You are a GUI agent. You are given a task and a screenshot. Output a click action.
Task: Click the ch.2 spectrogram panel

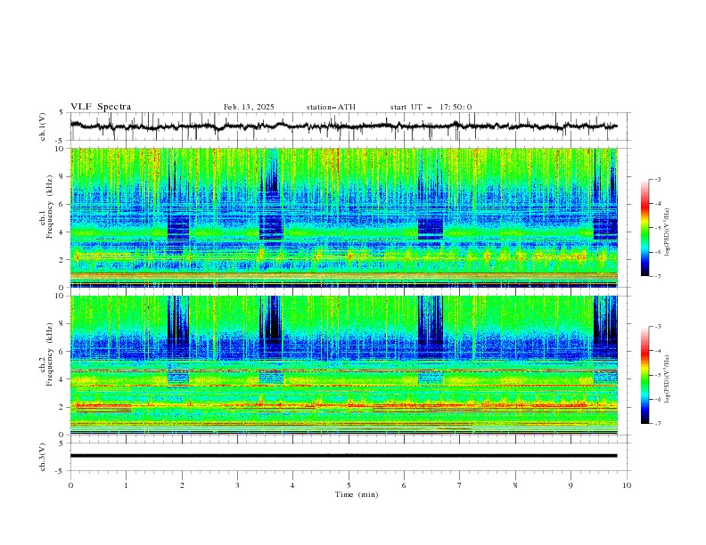(x=343, y=365)
